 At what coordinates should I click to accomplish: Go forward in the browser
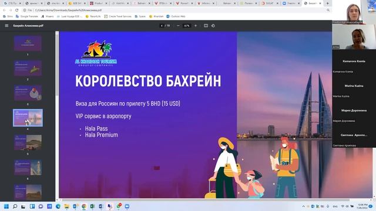[11, 11]
